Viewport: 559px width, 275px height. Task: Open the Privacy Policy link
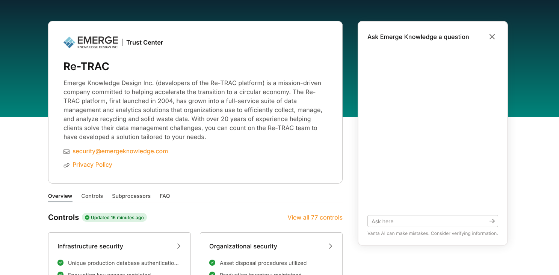pos(92,165)
